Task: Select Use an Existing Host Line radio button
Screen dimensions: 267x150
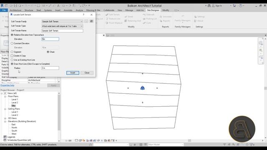Action: click(12, 60)
